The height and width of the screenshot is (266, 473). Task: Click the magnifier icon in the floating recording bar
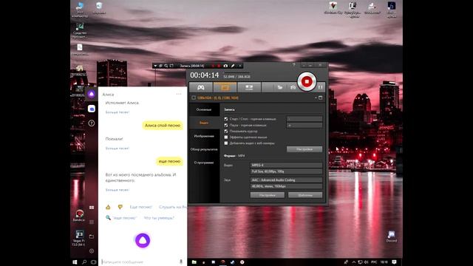(166, 66)
